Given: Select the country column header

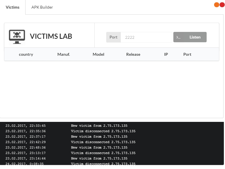Looking at the screenshot, I should (26, 54).
